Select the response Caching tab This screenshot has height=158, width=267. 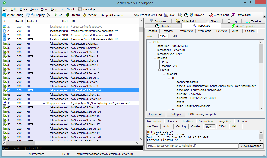181,127
